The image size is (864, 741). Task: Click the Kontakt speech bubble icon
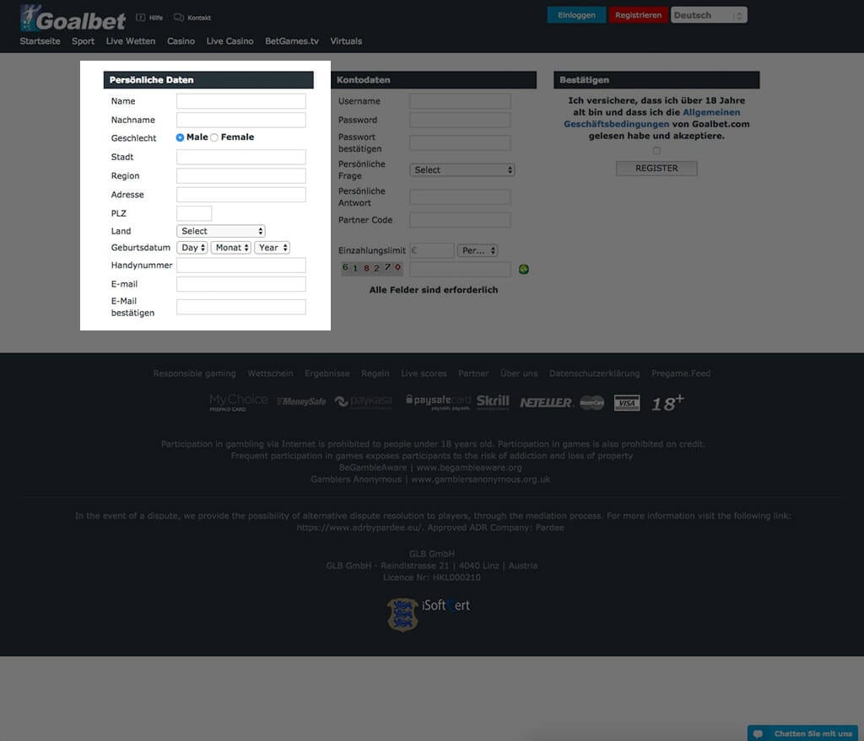pyautogui.click(x=178, y=16)
